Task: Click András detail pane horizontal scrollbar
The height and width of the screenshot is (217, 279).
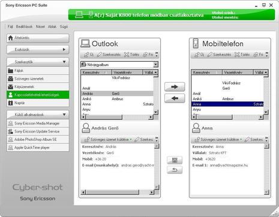Action: click(x=112, y=192)
